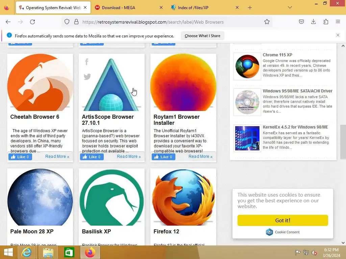
Task: Read More on Roytam1 Browser Installer
Action: 200,156
